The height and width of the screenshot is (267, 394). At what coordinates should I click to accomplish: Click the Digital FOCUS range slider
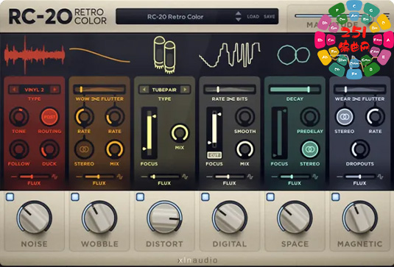[214, 129]
